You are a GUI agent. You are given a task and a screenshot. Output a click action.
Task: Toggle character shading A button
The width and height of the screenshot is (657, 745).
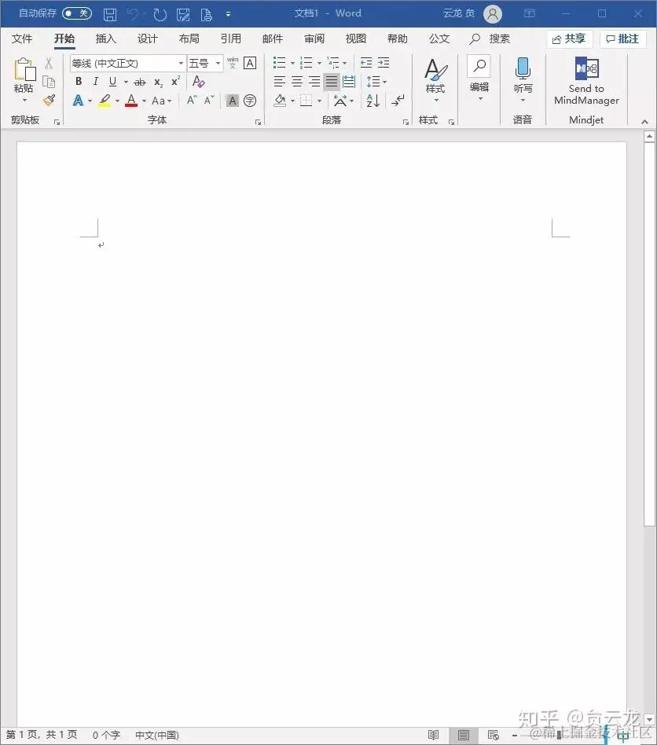pos(233,101)
